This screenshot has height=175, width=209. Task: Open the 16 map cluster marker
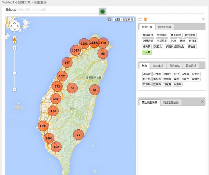point(78,135)
